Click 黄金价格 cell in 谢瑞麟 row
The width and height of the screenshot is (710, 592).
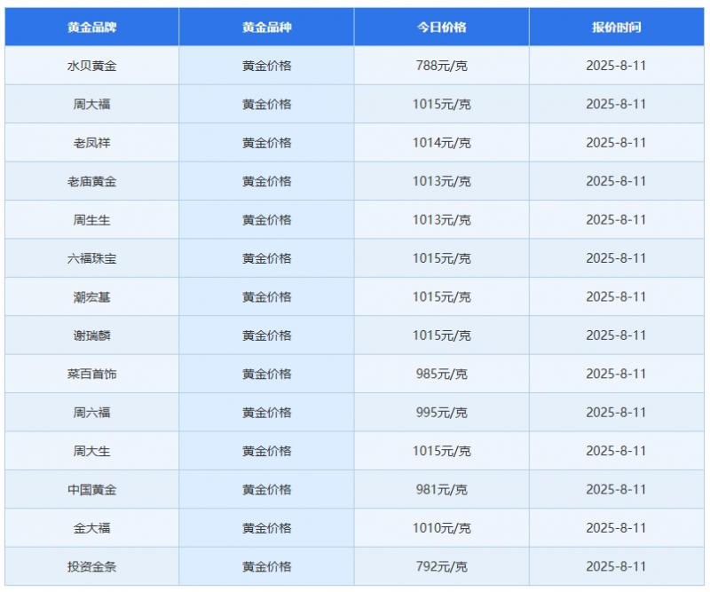tap(267, 335)
